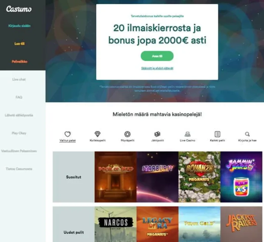Switch to Jättipotit tab label

tap(157, 141)
